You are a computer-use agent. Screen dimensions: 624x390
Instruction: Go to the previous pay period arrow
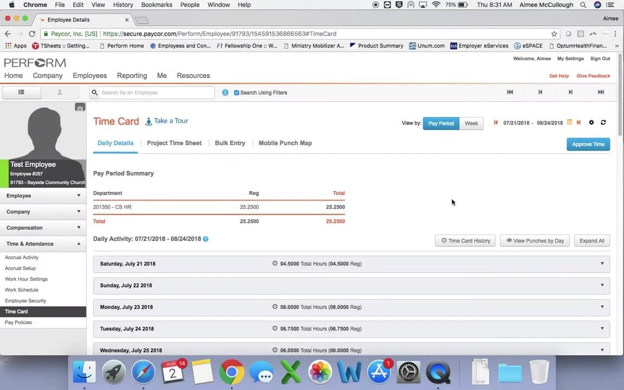coord(496,122)
